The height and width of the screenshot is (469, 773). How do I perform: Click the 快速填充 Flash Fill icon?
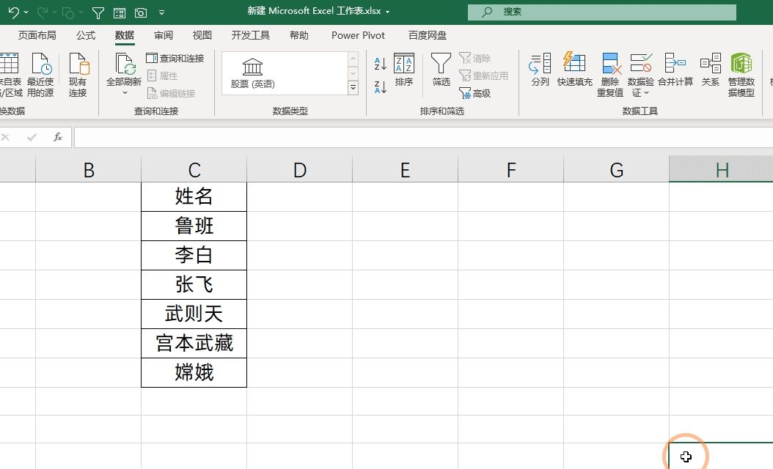tap(574, 64)
